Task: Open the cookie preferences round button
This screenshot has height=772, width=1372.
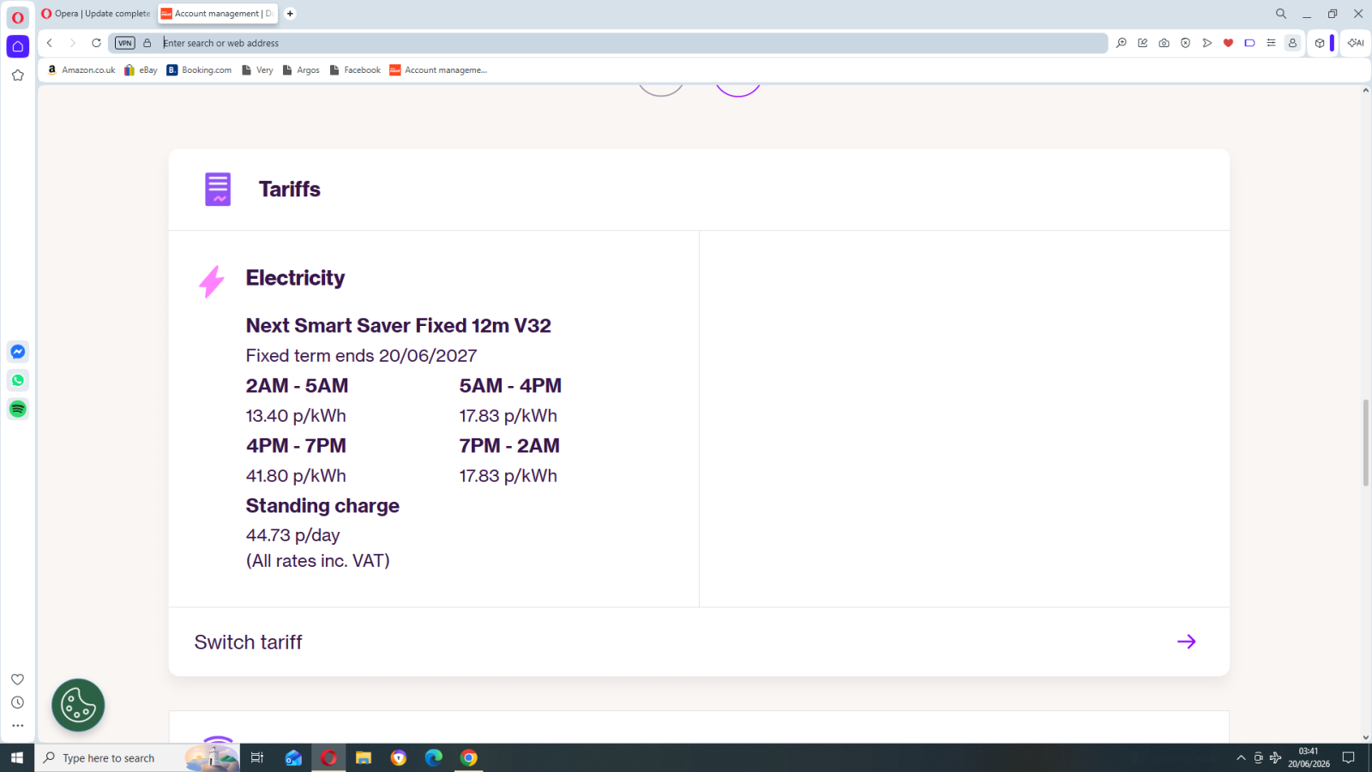Action: click(78, 705)
